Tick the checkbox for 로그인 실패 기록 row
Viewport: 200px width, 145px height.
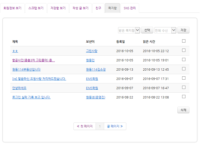tap(184, 97)
